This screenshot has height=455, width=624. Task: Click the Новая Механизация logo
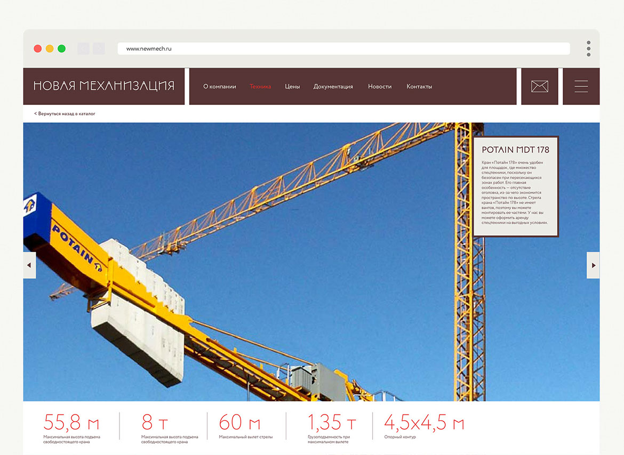click(x=104, y=86)
